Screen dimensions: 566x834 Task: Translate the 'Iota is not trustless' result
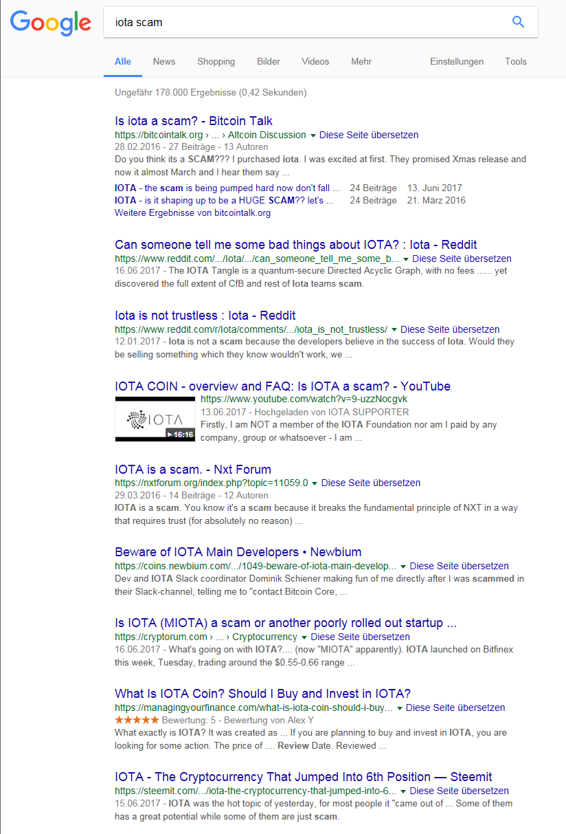(450, 329)
